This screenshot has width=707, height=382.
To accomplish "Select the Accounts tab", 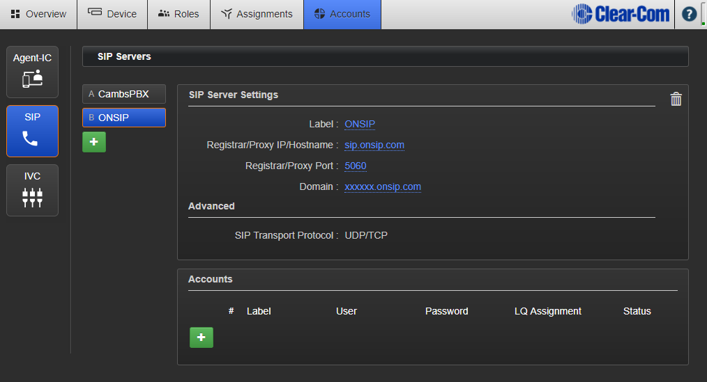I will coord(342,14).
